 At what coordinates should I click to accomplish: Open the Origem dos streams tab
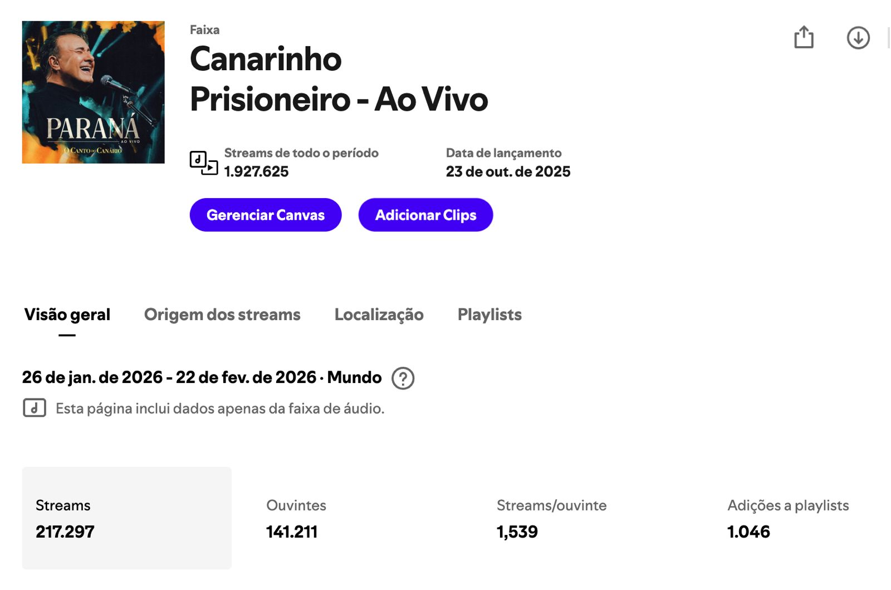tap(222, 315)
